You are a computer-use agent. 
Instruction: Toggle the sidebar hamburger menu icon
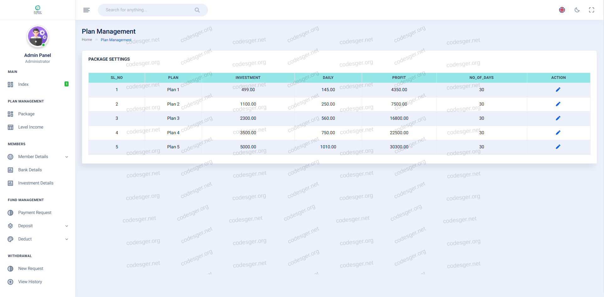87,10
